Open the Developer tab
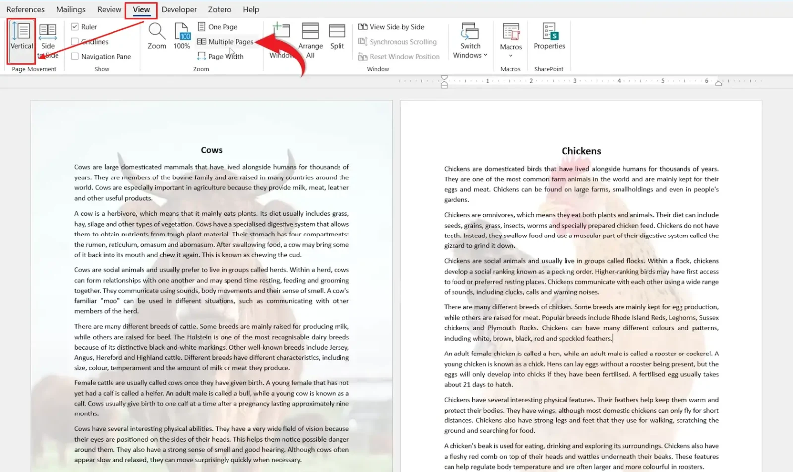This screenshot has width=793, height=472. 179,9
